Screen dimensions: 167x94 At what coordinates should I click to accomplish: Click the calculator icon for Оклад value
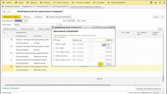111,40
